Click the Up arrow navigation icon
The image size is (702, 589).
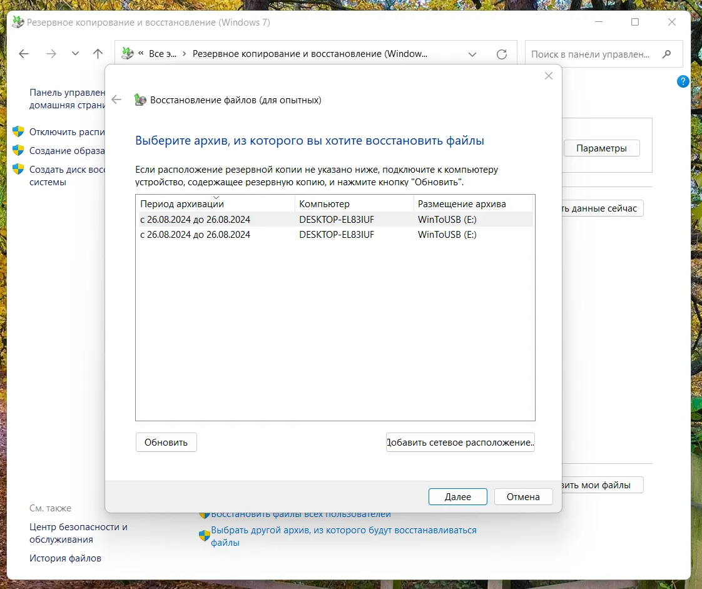[x=98, y=54]
